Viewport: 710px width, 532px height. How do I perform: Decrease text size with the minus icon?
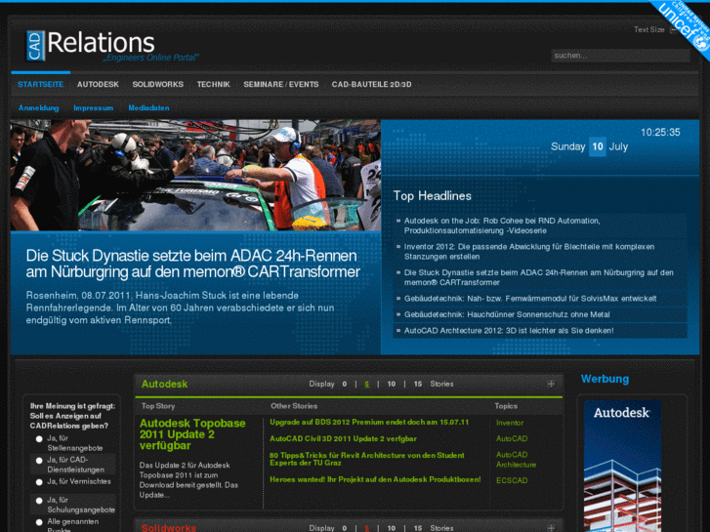click(x=673, y=30)
